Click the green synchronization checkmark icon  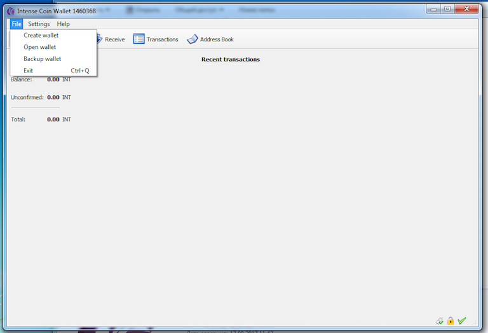coord(462,320)
